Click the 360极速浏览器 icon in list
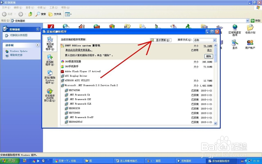262x164 pixels. (62, 62)
